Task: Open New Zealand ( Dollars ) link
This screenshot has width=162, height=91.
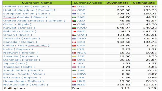Action: click(26, 85)
